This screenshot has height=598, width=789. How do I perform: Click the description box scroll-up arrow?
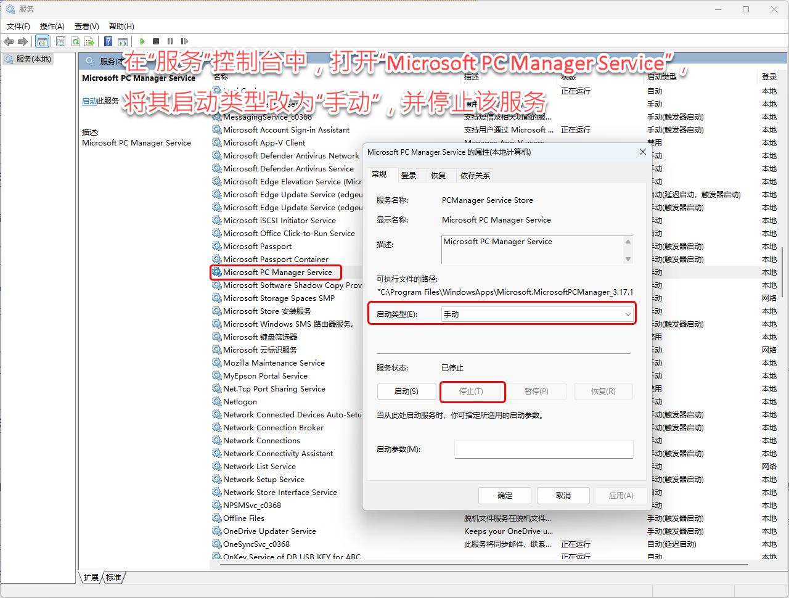628,241
